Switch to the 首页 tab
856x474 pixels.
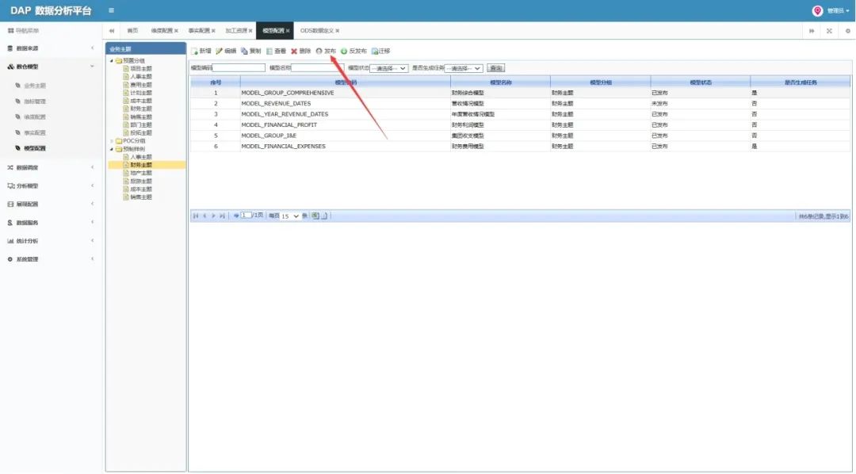point(132,31)
